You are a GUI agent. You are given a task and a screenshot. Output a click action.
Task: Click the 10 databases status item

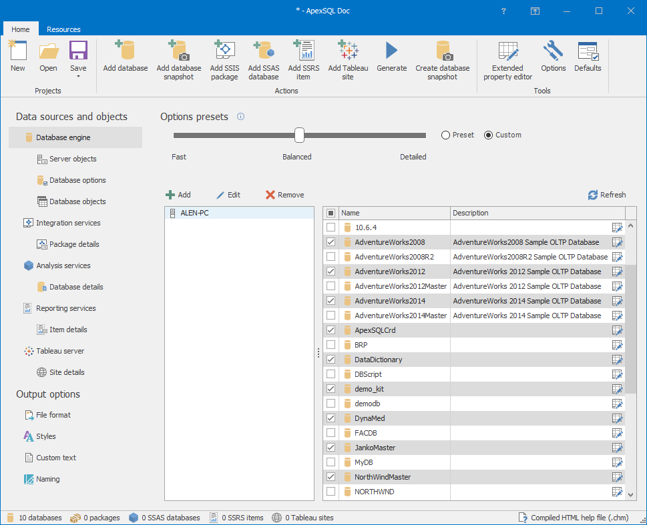pyautogui.click(x=35, y=518)
